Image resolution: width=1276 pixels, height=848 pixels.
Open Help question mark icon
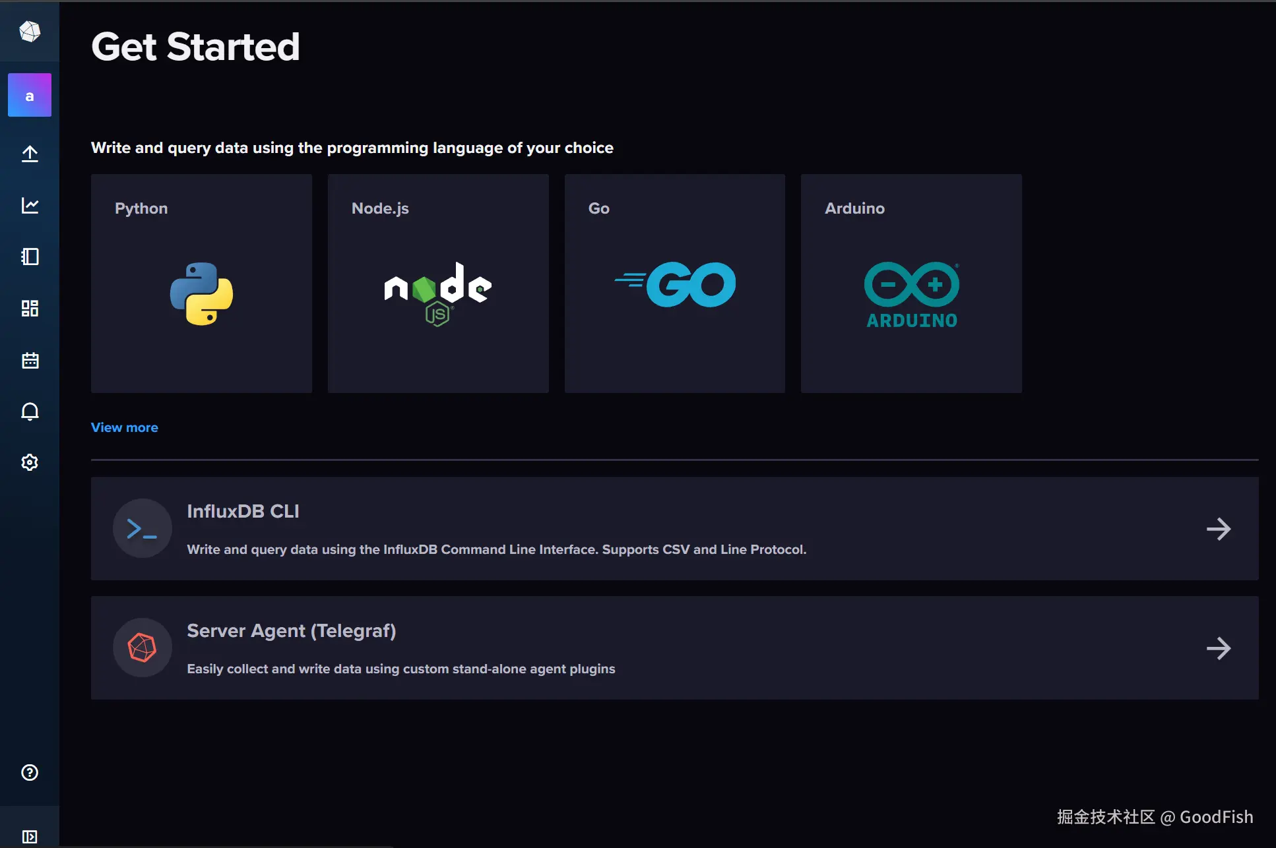click(x=30, y=772)
